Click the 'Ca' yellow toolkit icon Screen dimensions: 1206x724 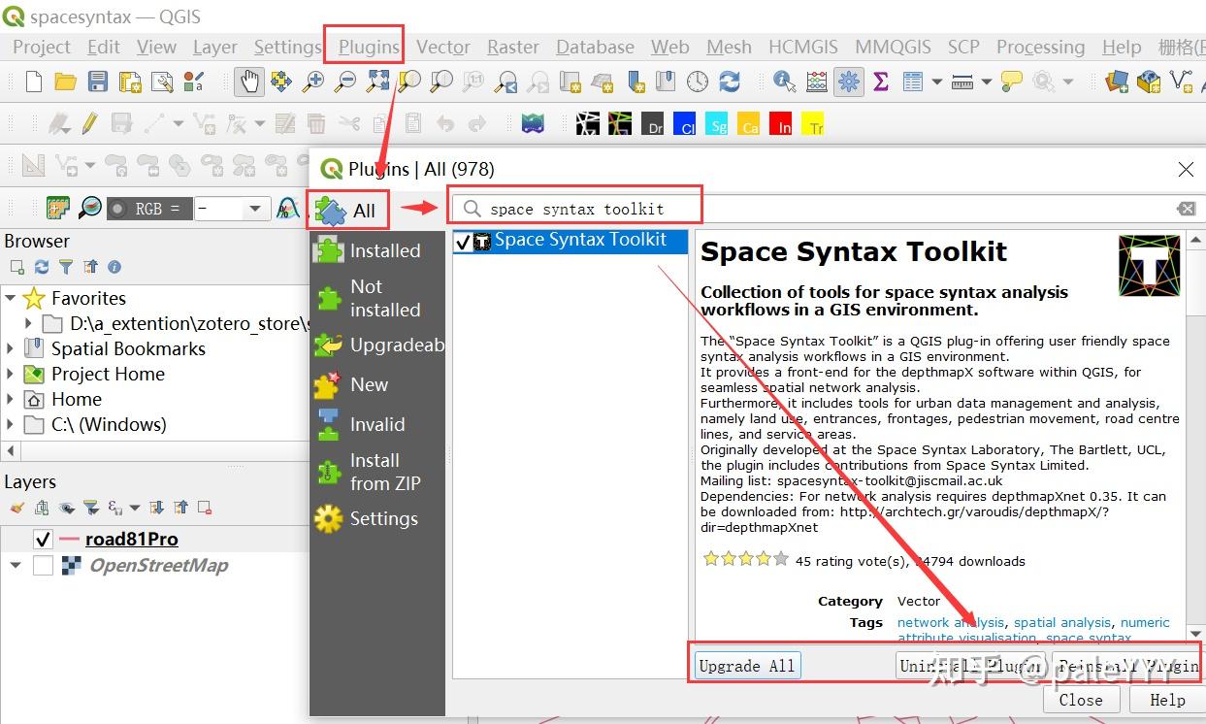(747, 123)
